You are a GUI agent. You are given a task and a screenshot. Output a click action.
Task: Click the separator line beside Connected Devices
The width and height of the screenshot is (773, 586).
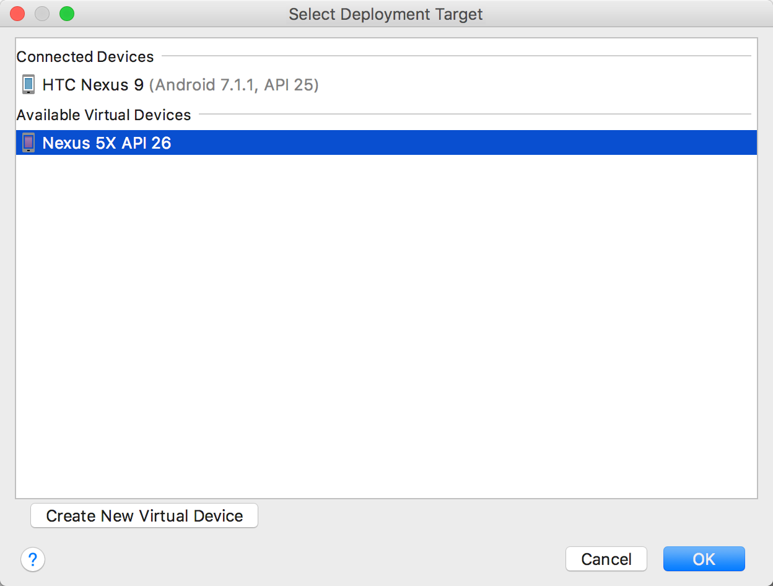tap(455, 56)
